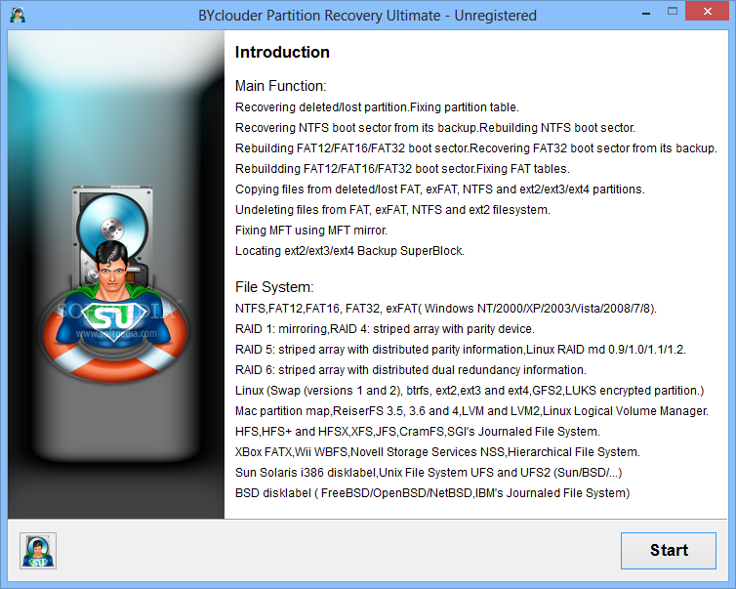Click the text 'Fixing MFT using MFT mirror.'
736x589 pixels.
[x=311, y=231]
